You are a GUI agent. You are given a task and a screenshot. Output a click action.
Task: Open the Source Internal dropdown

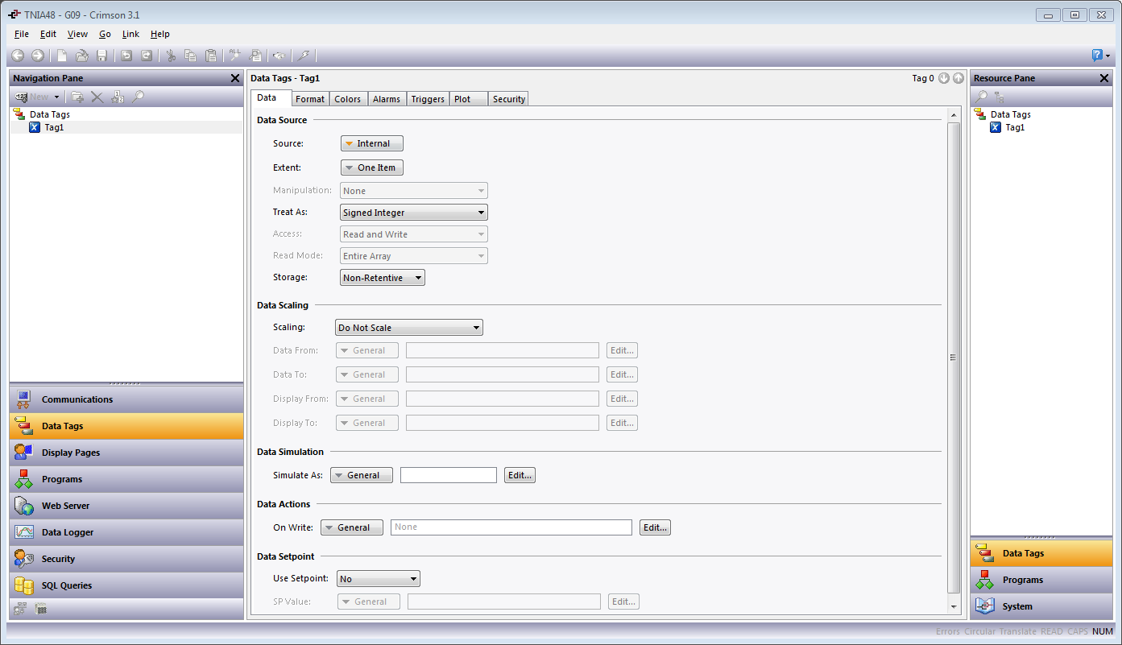click(x=372, y=143)
